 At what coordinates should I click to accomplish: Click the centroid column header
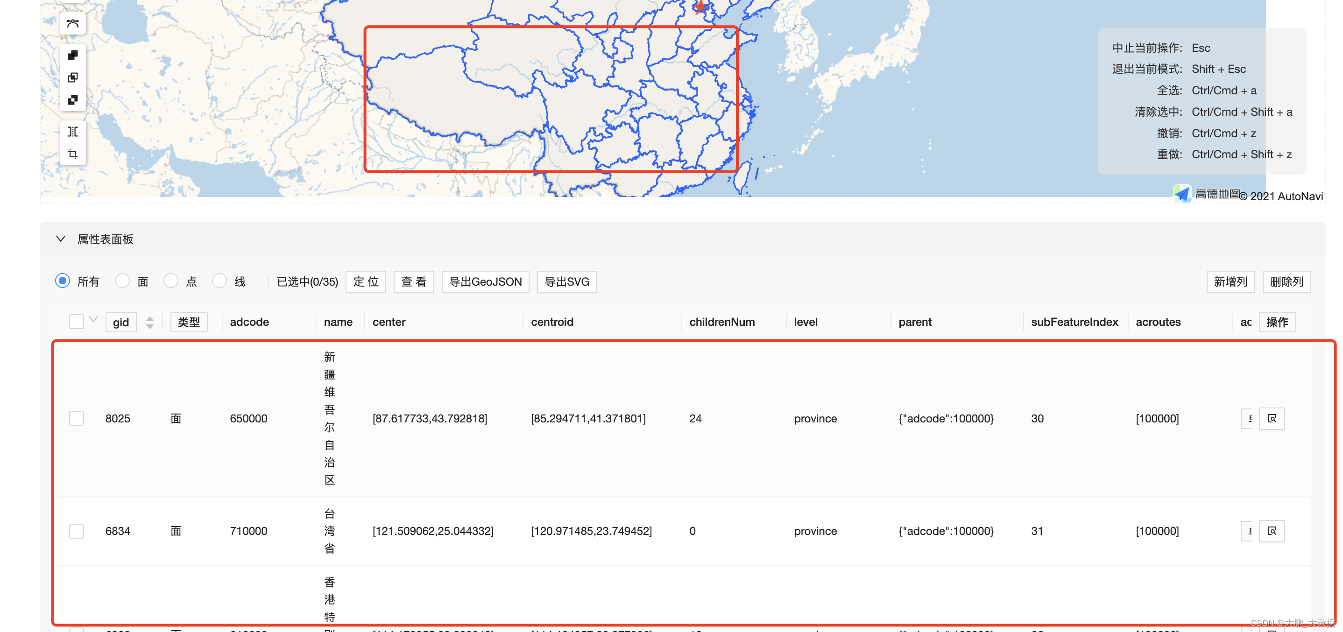(x=552, y=322)
